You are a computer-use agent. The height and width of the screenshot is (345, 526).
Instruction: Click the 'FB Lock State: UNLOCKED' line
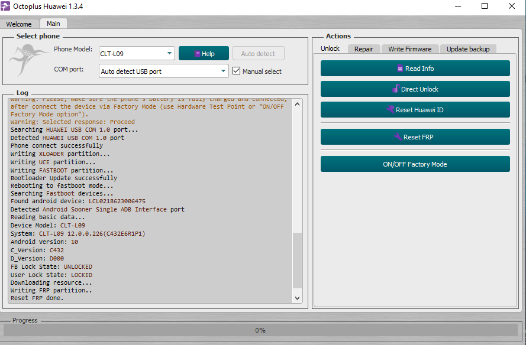click(51, 266)
